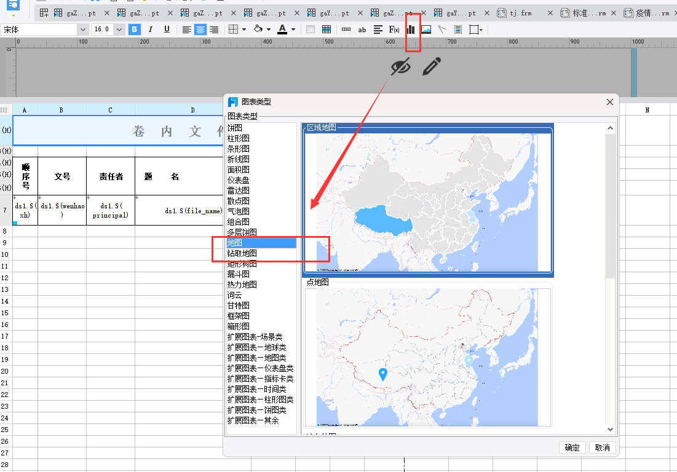
Task: Click the merge cells icon
Action: pos(311,29)
